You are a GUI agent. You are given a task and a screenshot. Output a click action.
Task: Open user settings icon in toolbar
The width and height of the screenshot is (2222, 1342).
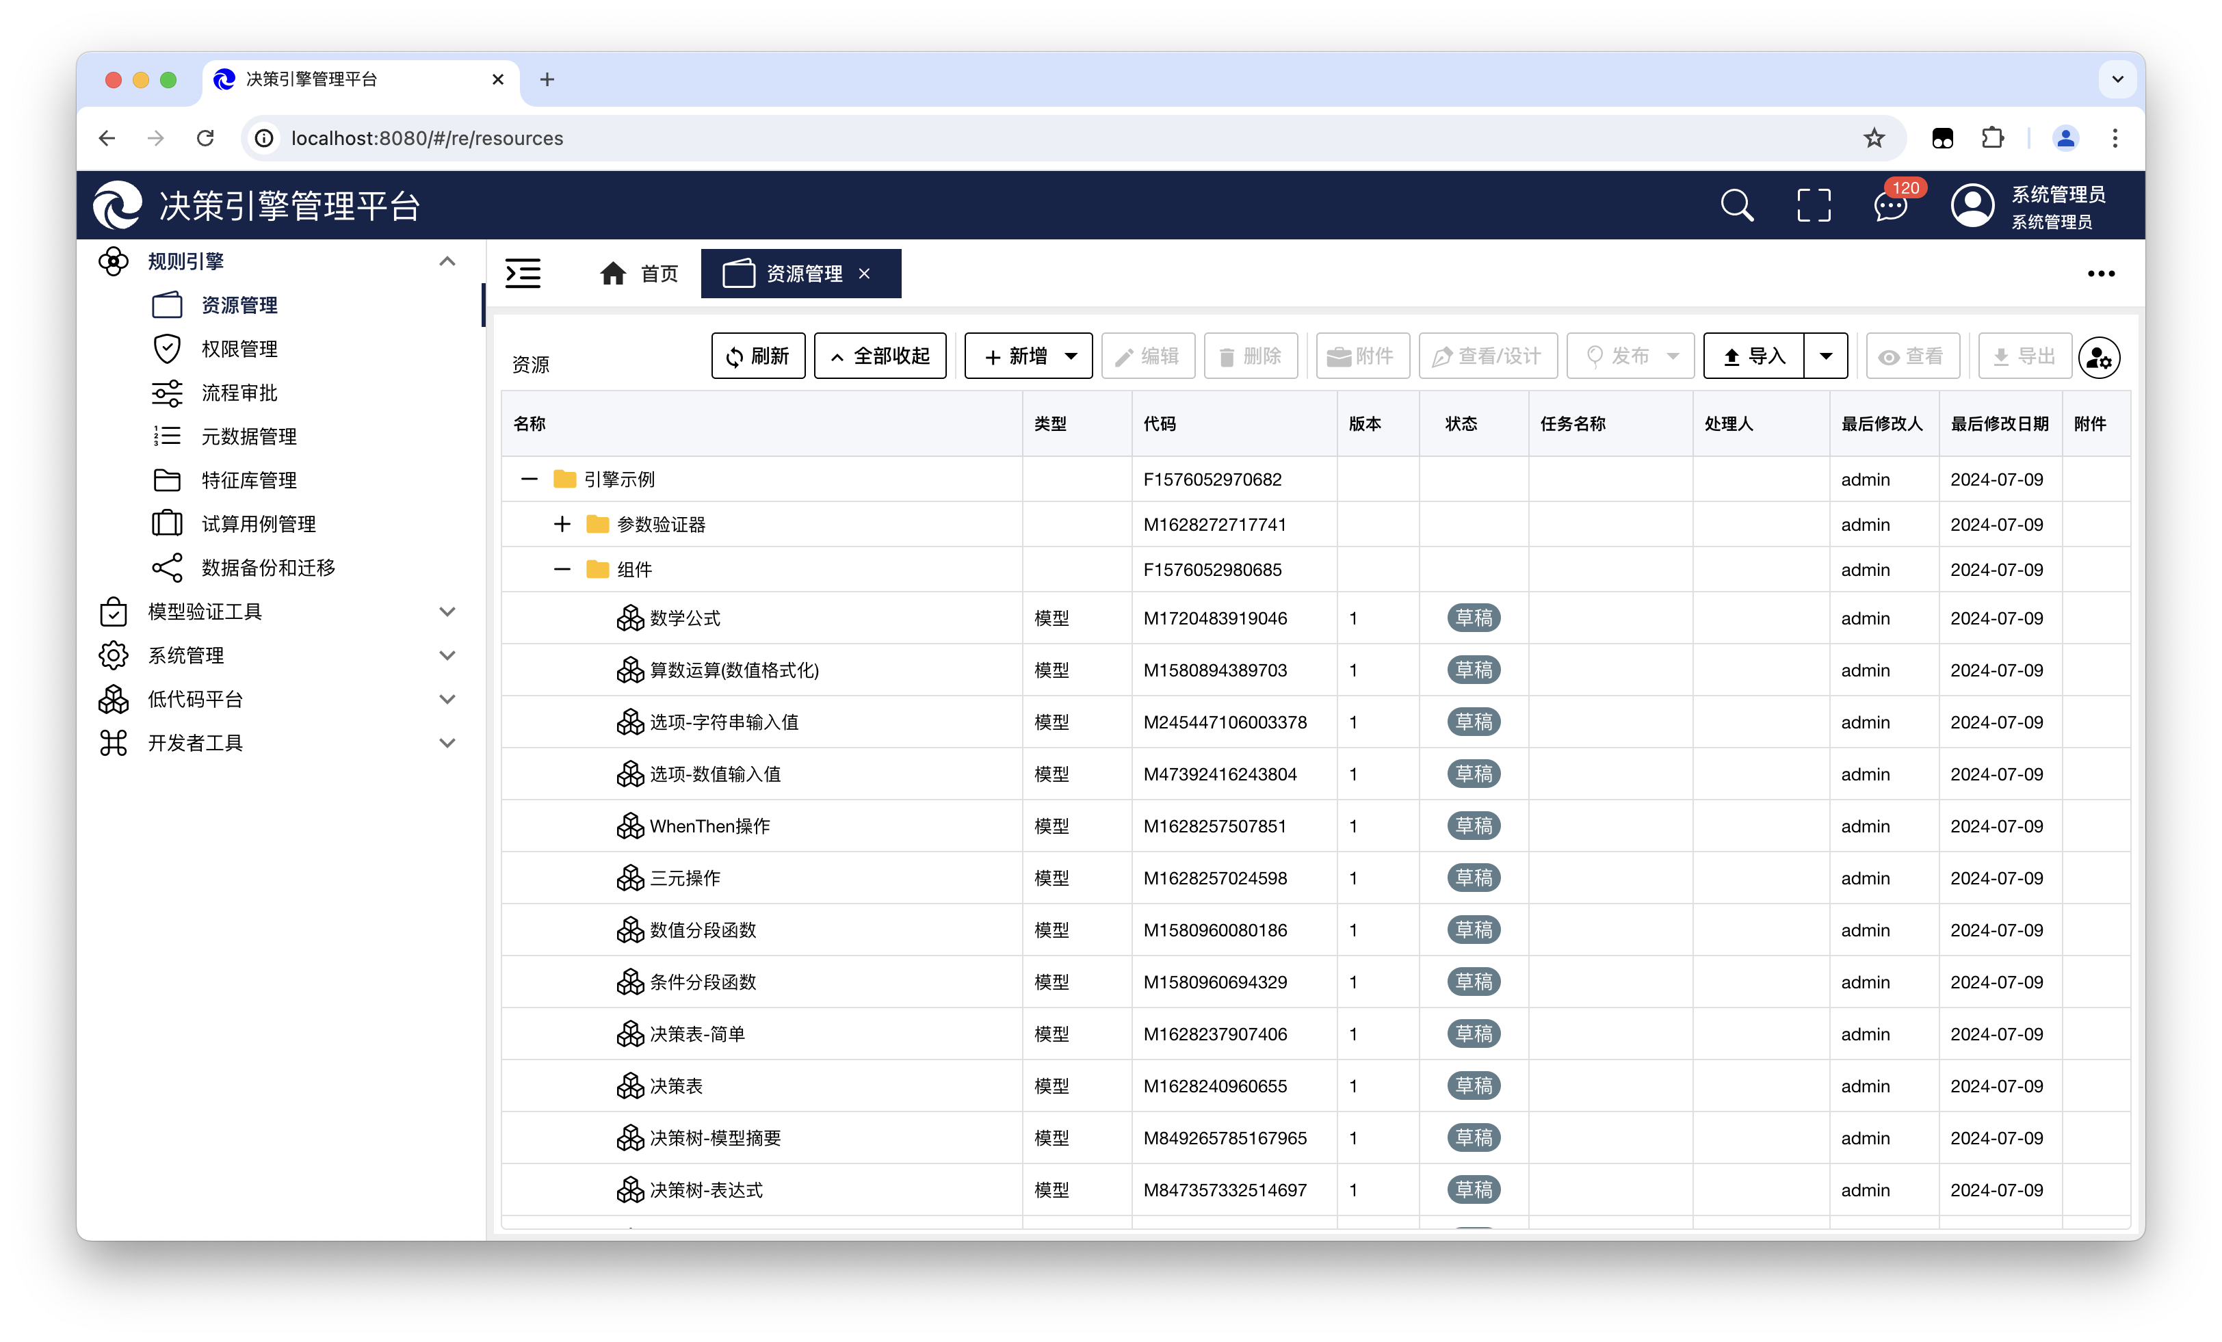tap(2098, 357)
